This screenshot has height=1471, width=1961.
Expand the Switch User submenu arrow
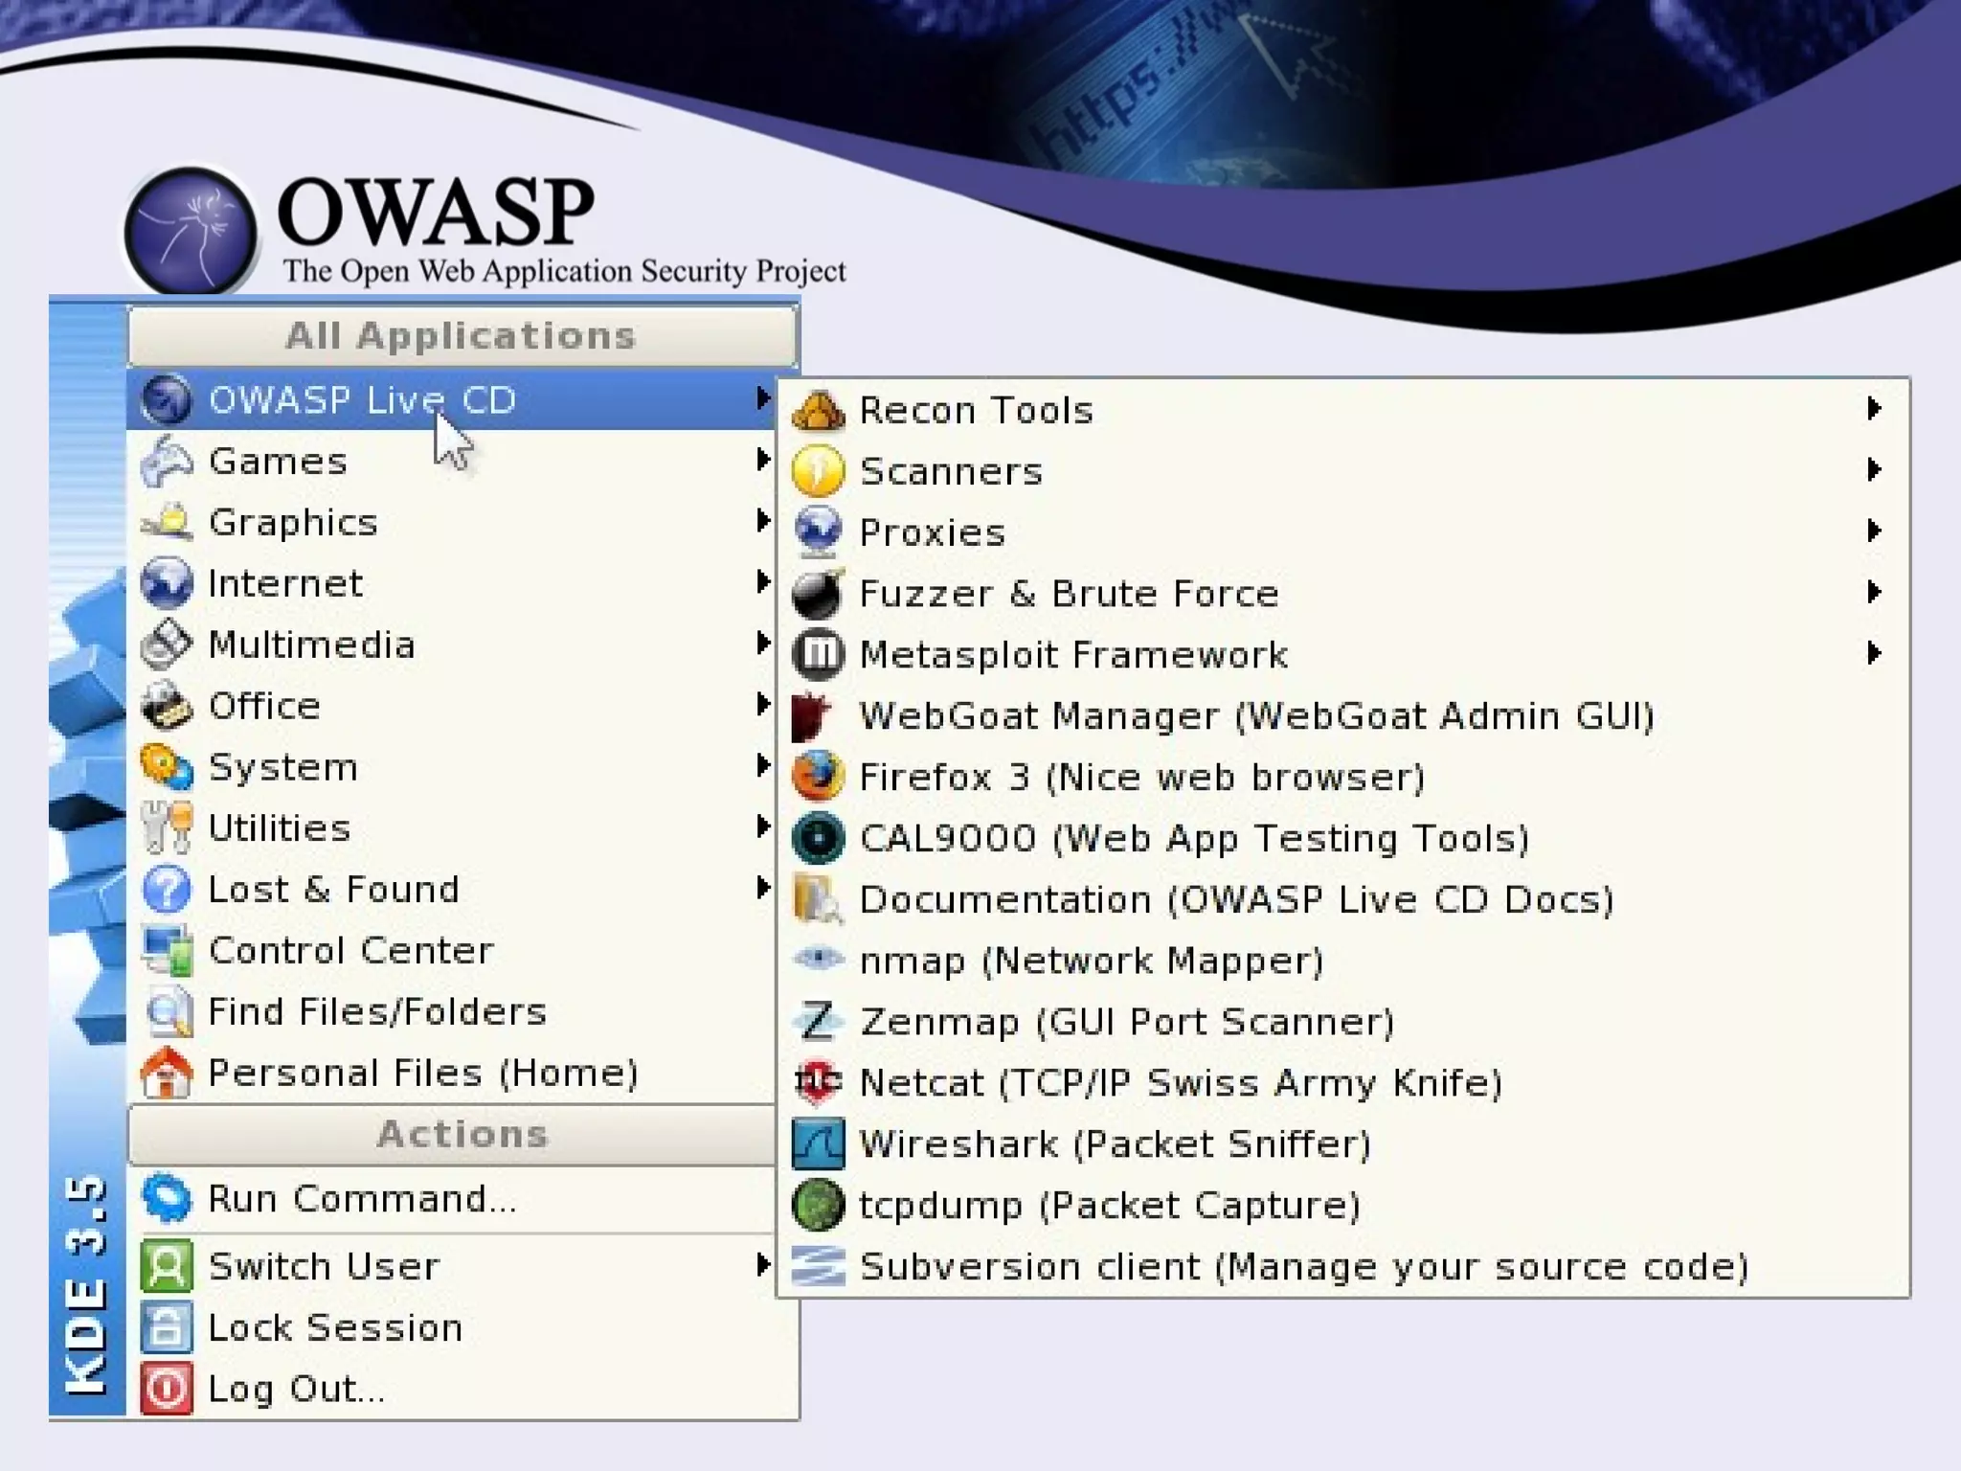pos(762,1265)
